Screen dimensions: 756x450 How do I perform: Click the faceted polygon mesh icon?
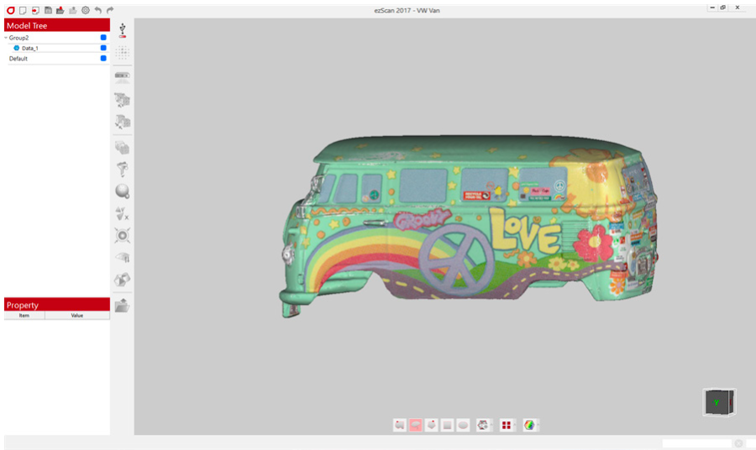tap(123, 280)
